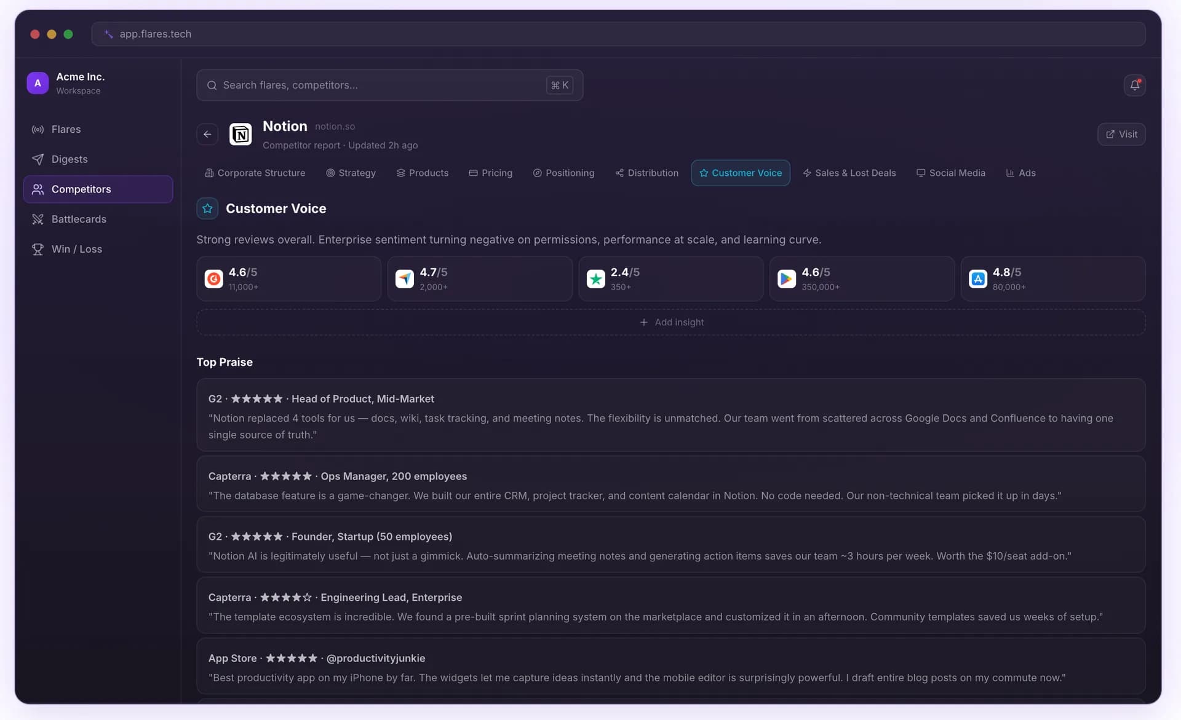Image resolution: width=1181 pixels, height=720 pixels.
Task: Click the app.flares.tech address bar
Action: coord(618,34)
